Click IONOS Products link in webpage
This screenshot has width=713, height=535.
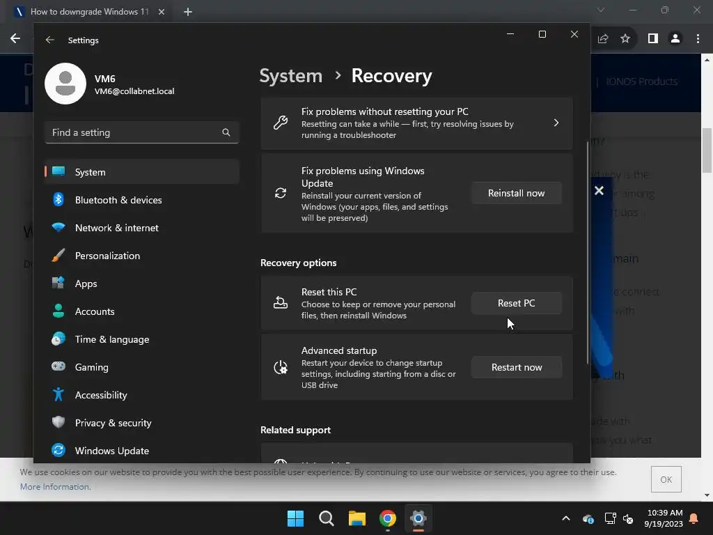coord(642,82)
